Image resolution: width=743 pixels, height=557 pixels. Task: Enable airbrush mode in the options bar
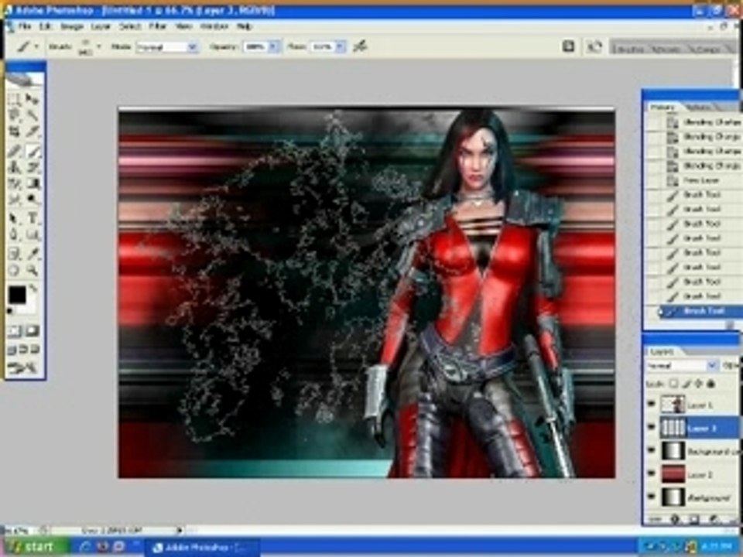[x=360, y=46]
